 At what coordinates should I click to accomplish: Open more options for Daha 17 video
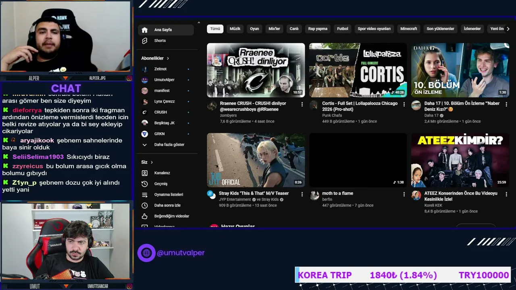(x=506, y=104)
